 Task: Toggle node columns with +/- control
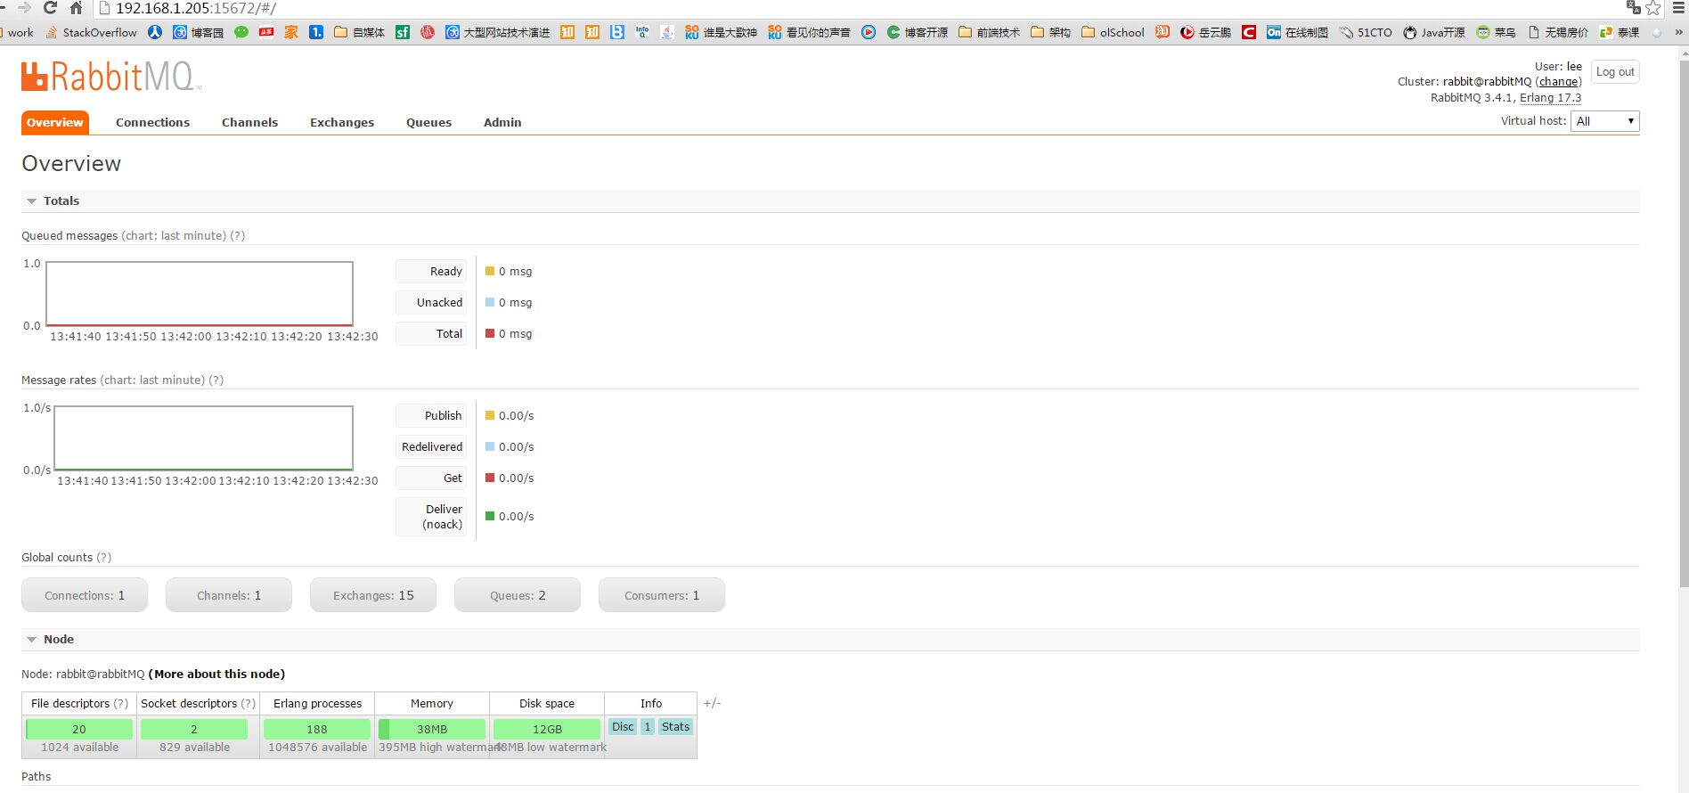(x=711, y=703)
